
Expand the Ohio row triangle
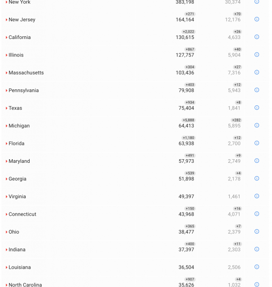6,232
